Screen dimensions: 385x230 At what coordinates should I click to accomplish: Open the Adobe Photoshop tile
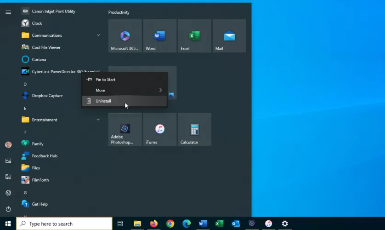click(x=125, y=130)
